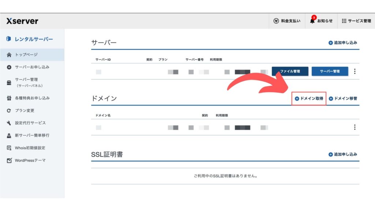
Task: Open サーバーお申し込み sidebar item
Action: click(x=32, y=67)
